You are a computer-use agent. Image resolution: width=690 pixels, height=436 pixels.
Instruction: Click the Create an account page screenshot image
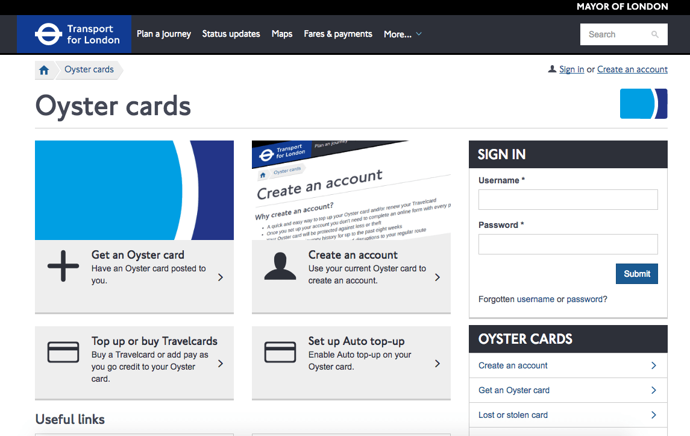pos(351,190)
